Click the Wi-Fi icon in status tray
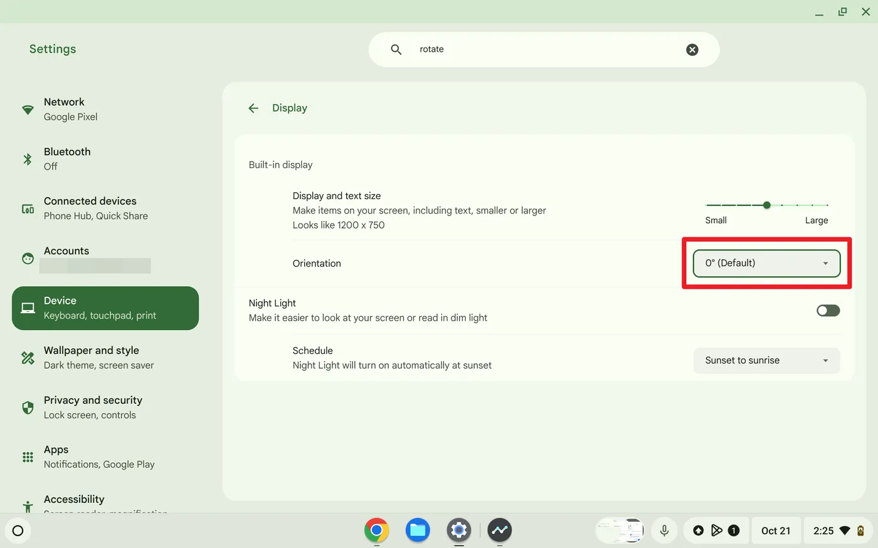This screenshot has height=548, width=878. [x=845, y=530]
